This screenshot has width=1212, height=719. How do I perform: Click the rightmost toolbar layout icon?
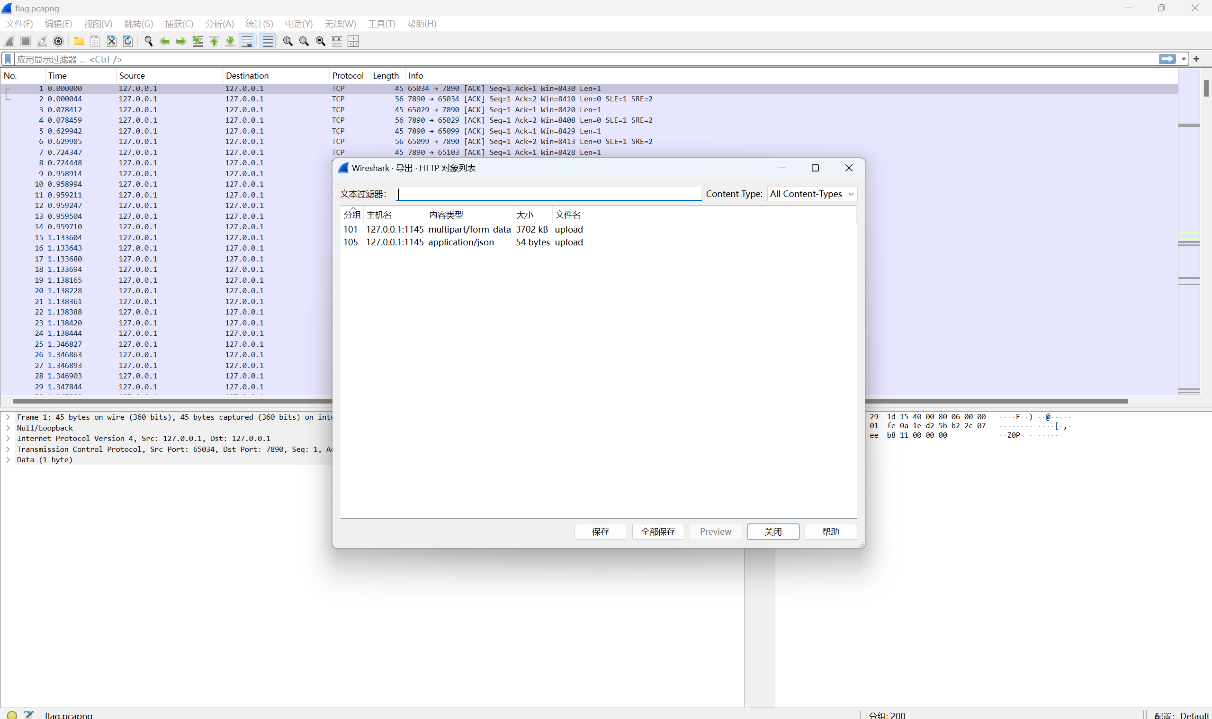click(354, 41)
